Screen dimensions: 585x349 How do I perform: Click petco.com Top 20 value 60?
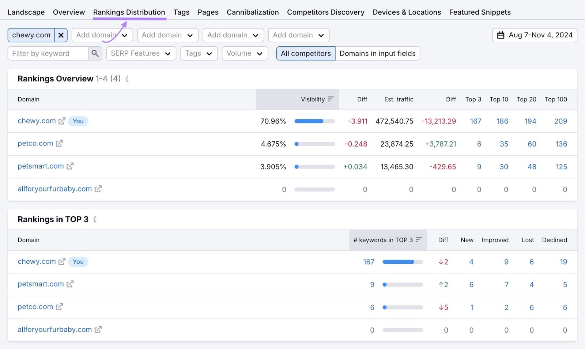point(532,144)
